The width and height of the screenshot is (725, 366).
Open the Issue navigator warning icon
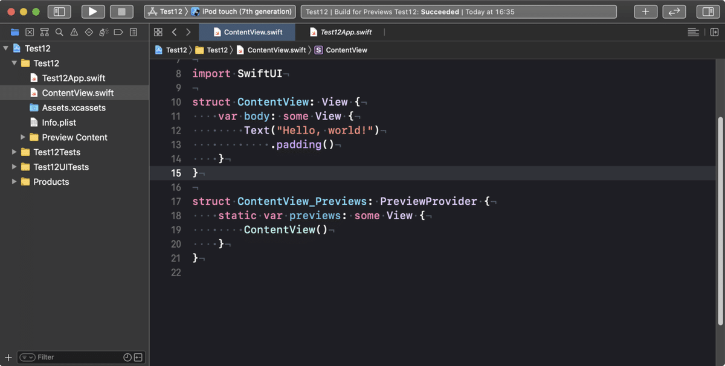coord(74,32)
